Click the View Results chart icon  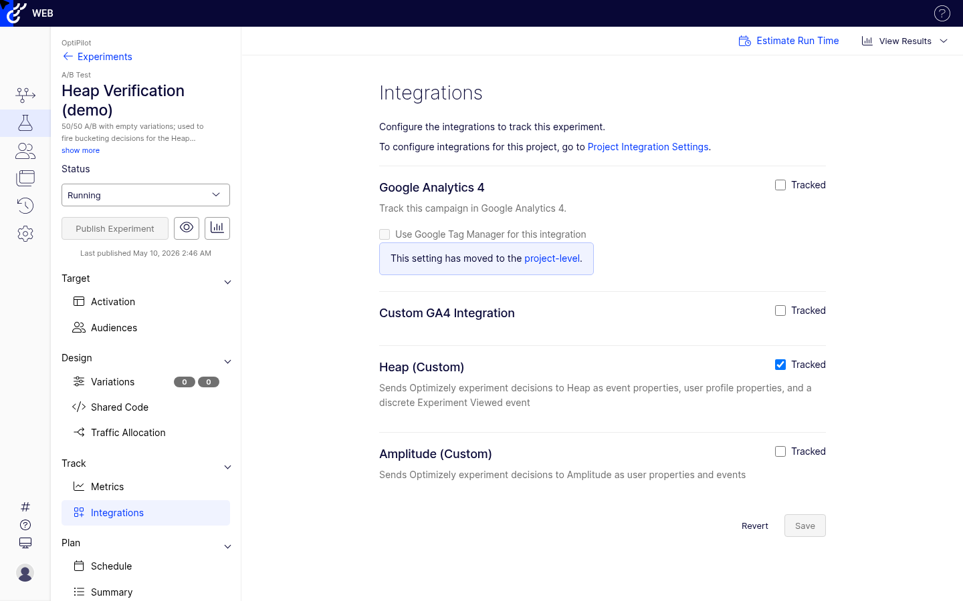coord(867,41)
